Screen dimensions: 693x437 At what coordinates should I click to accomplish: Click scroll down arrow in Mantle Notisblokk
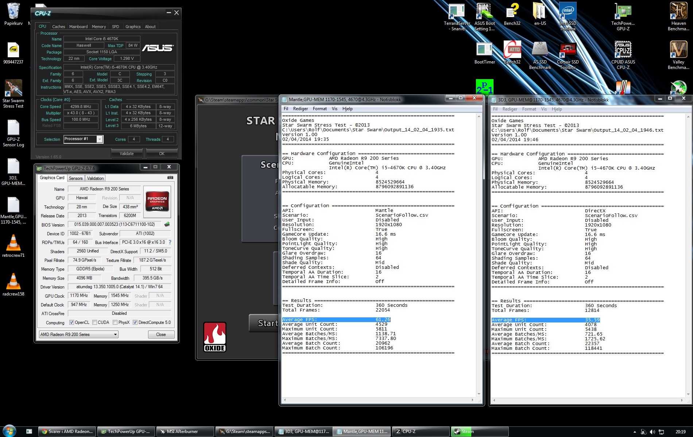click(x=479, y=394)
